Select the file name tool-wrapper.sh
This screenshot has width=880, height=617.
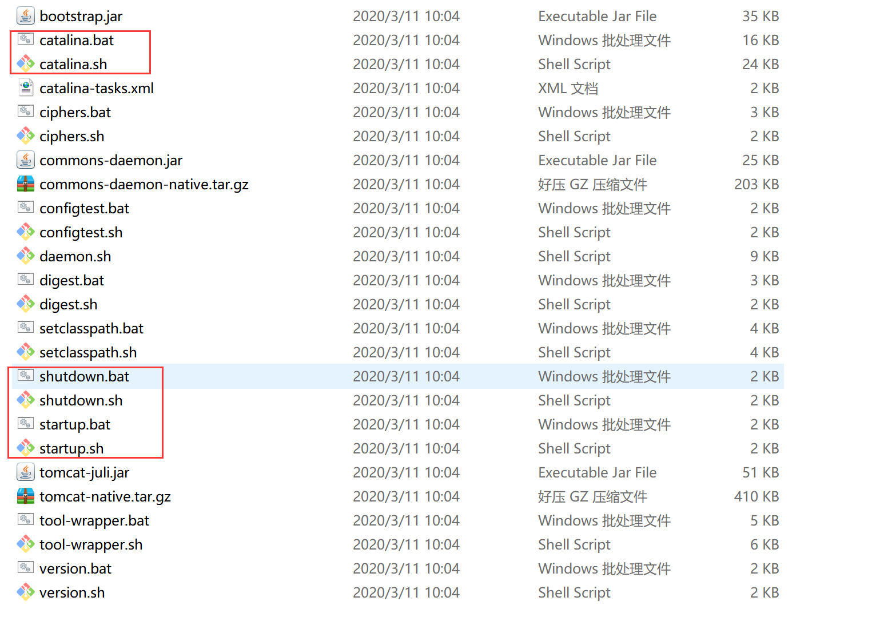coord(91,544)
